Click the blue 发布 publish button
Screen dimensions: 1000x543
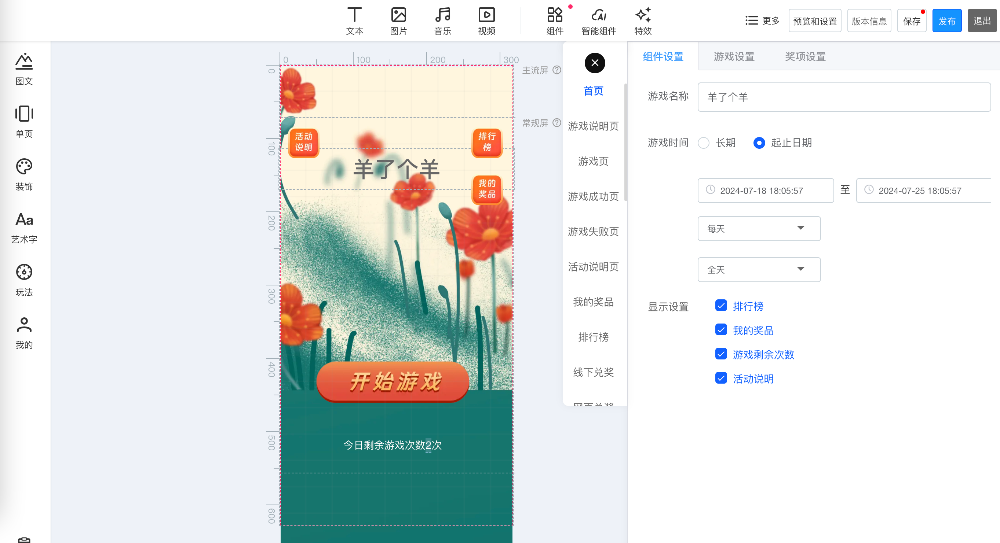coord(947,21)
